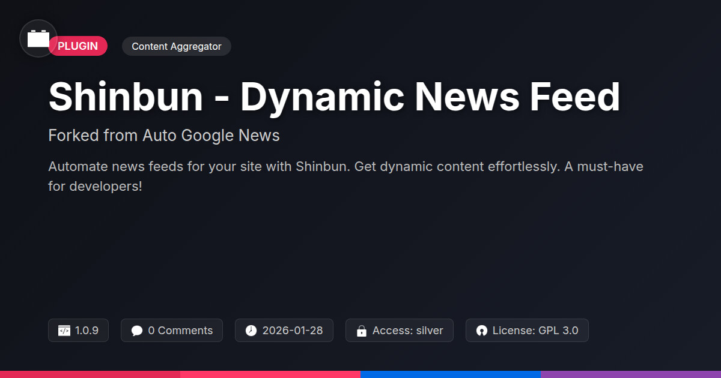Open the License: GPL 3.0 label
721x378 pixels.
click(x=535, y=331)
